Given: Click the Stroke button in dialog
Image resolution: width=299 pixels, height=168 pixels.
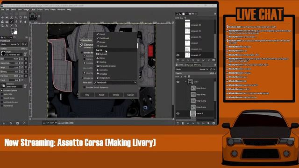Looking at the screenshot, I should coord(116,95).
